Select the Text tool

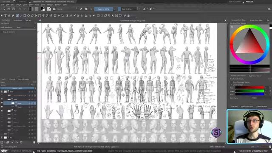6,16
